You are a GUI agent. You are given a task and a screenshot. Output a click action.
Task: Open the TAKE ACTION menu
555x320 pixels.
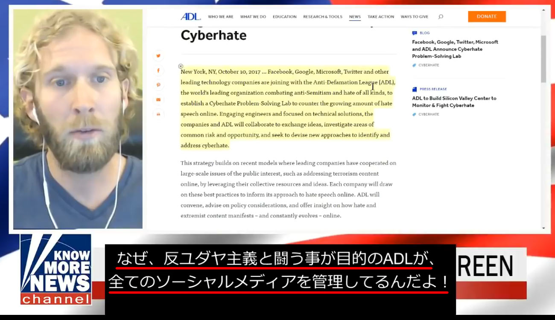point(381,17)
